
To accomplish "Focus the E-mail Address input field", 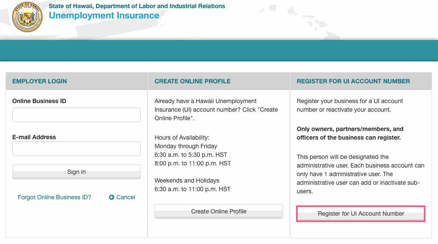I will (x=77, y=149).
